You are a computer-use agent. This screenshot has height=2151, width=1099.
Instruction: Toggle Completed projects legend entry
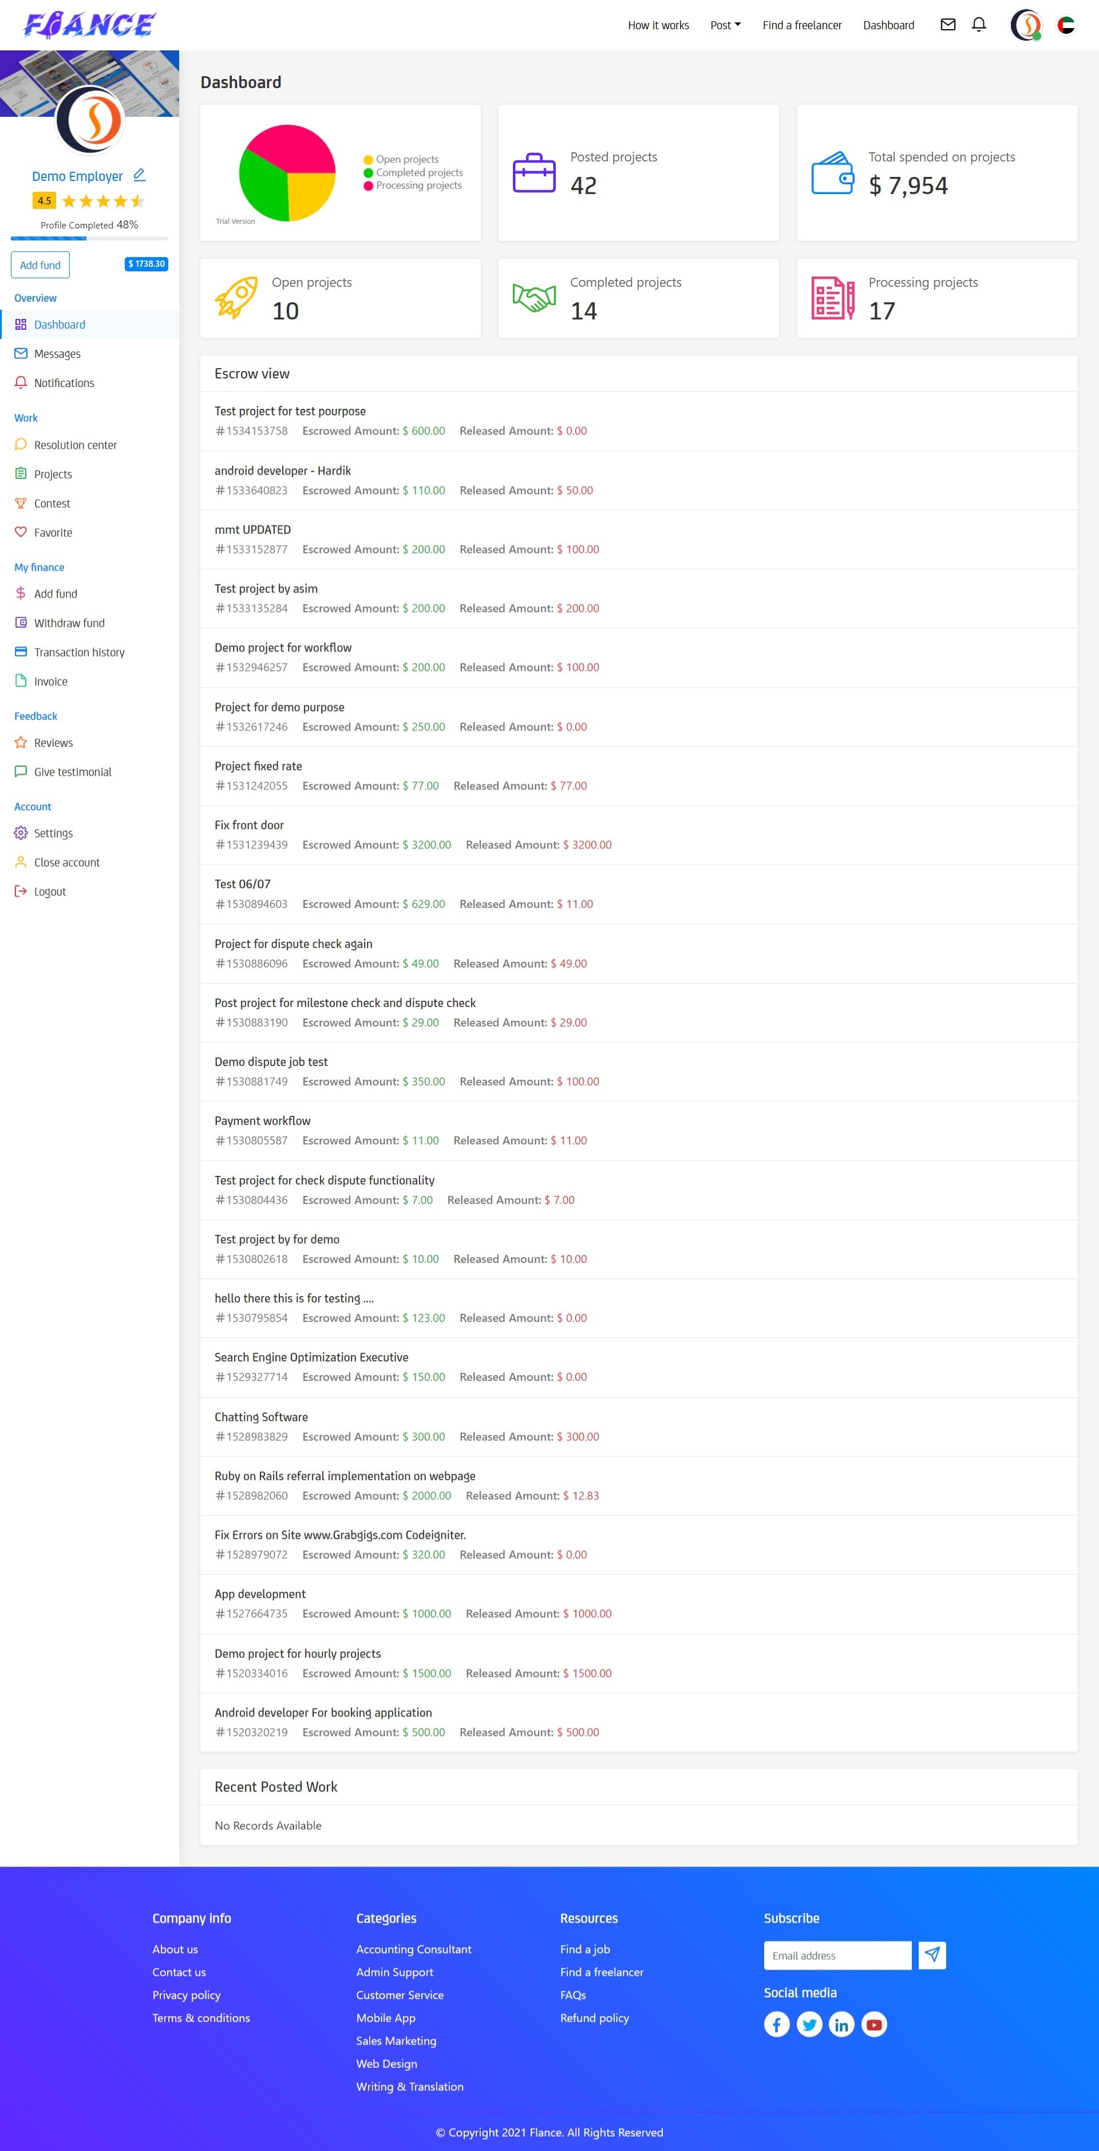[418, 173]
